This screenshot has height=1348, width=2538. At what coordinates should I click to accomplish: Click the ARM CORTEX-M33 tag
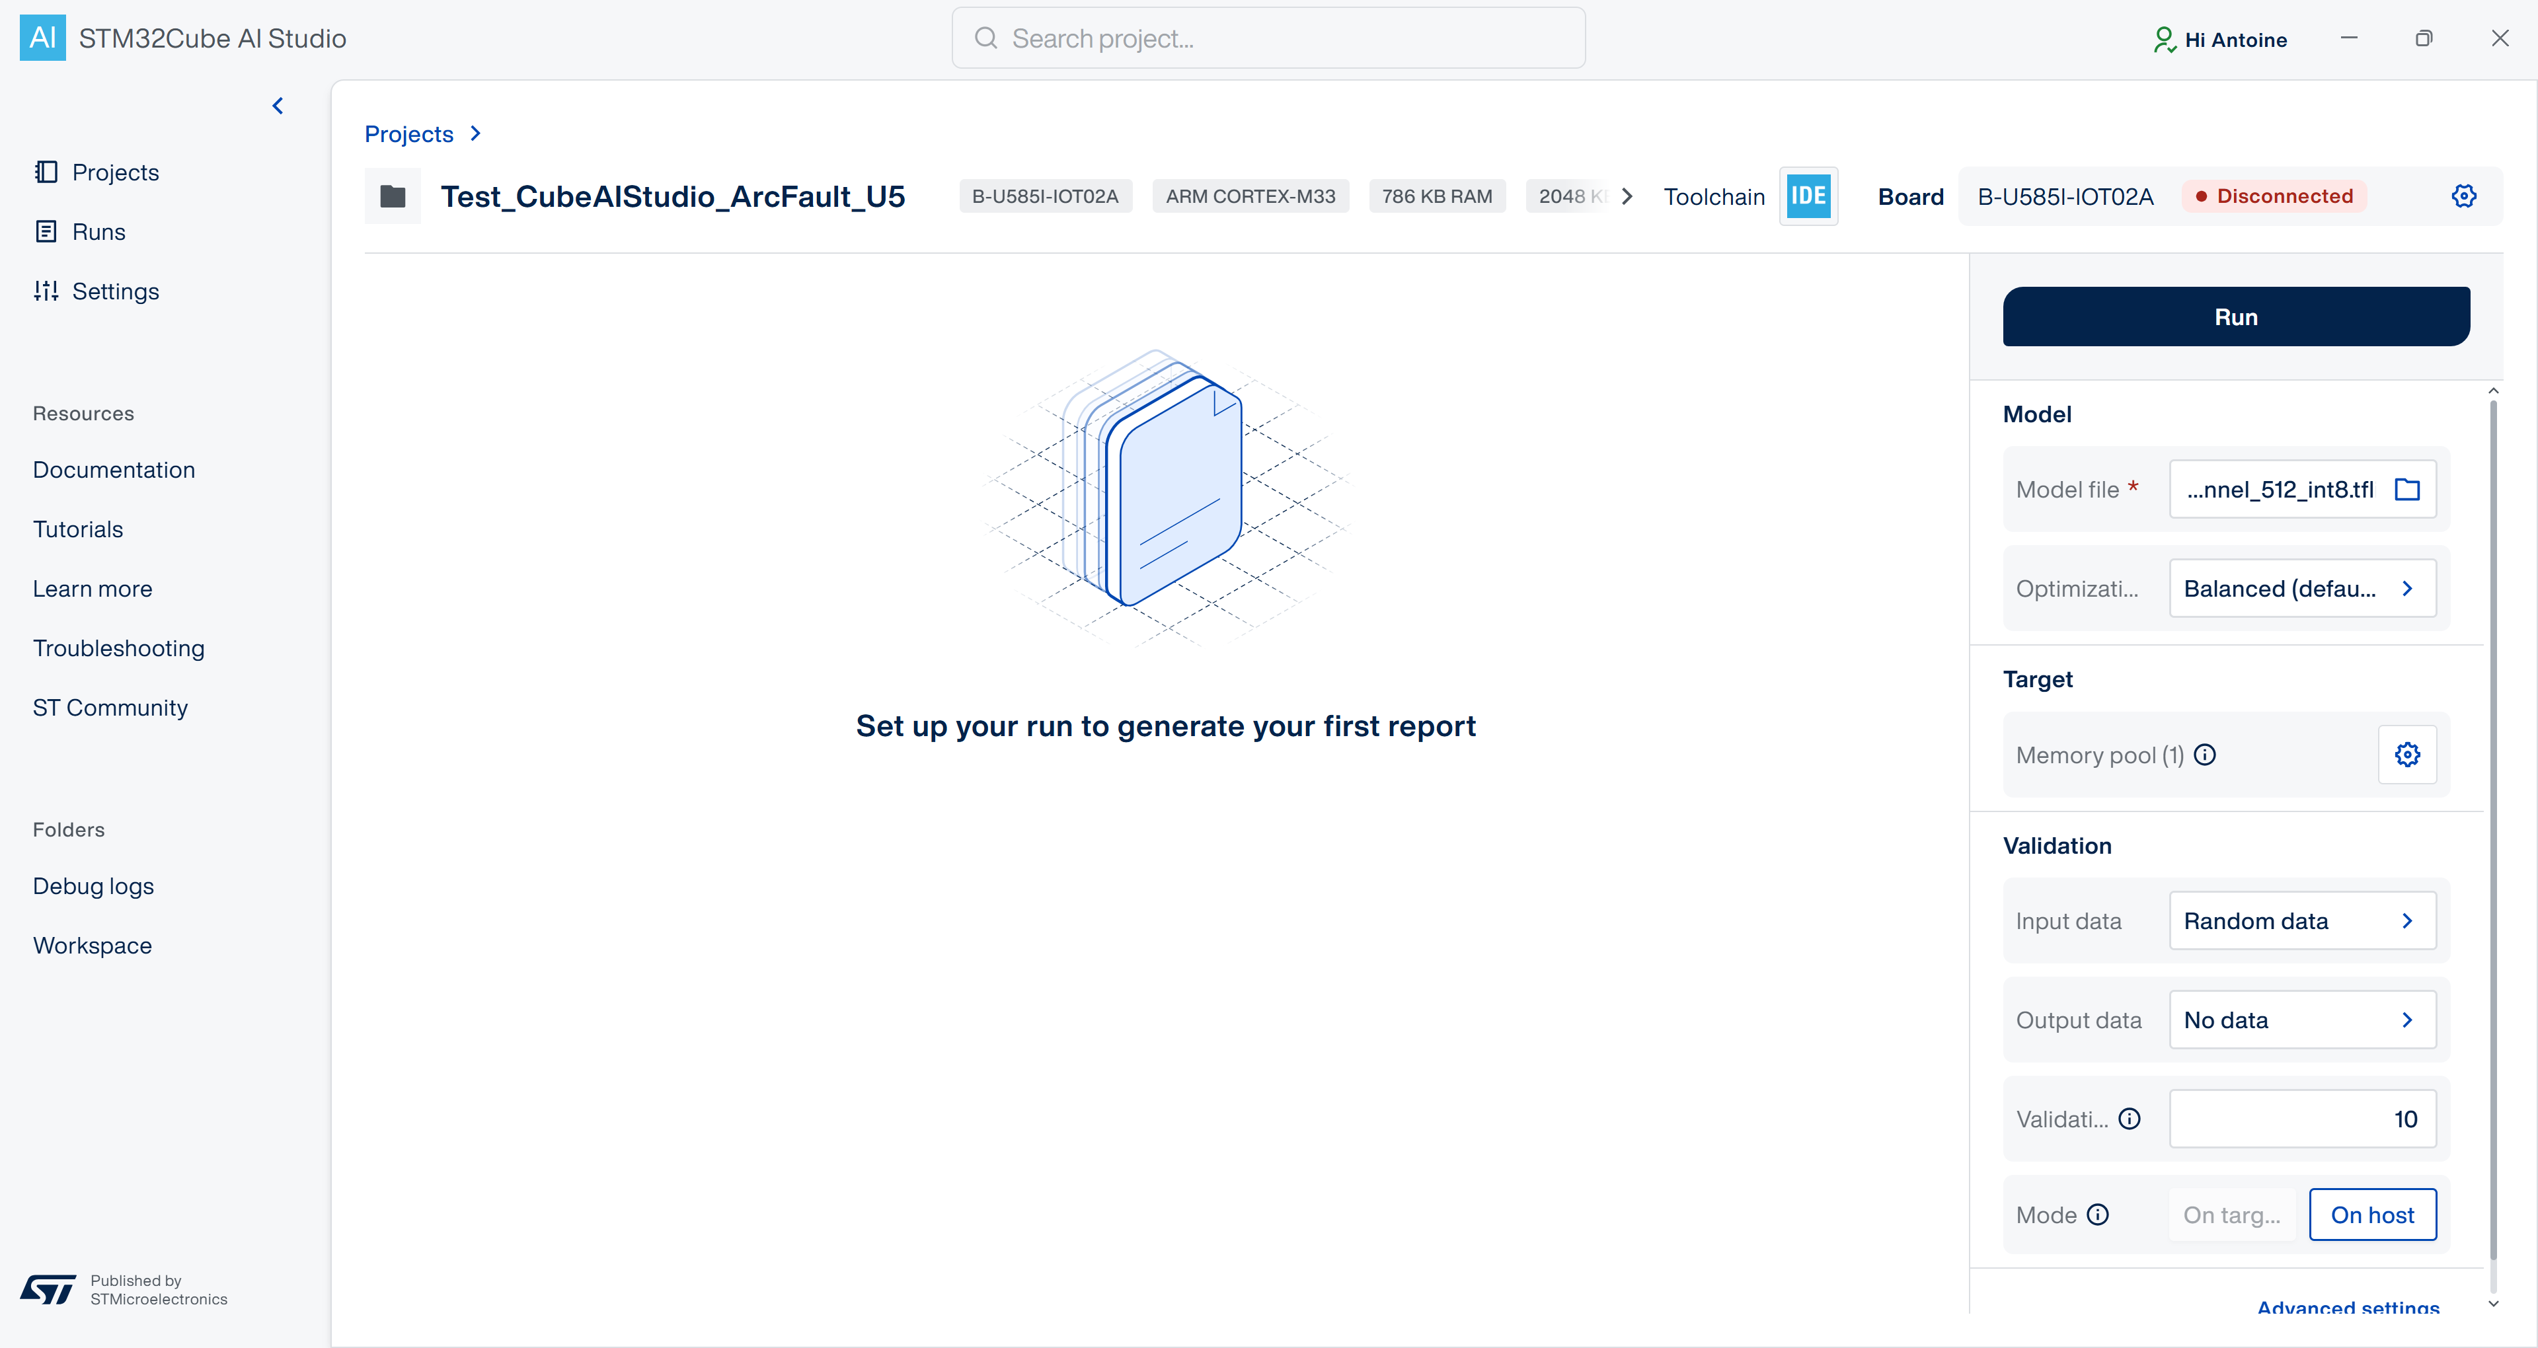click(x=1250, y=196)
